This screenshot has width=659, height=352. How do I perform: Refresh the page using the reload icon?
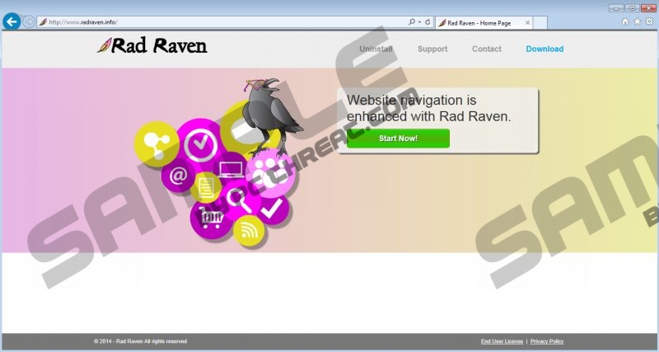(427, 22)
